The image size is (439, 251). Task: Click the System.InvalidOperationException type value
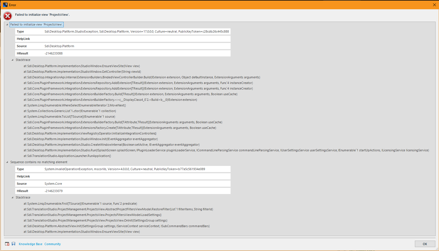click(125, 169)
